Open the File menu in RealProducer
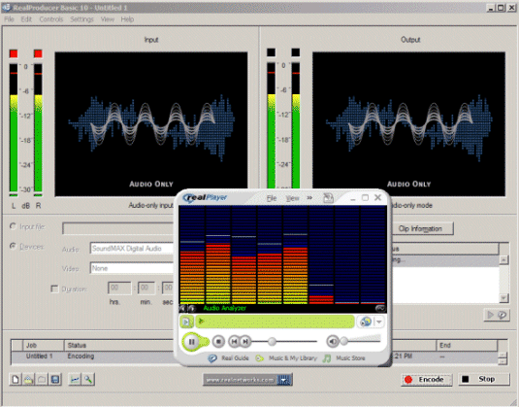 (x=9, y=19)
